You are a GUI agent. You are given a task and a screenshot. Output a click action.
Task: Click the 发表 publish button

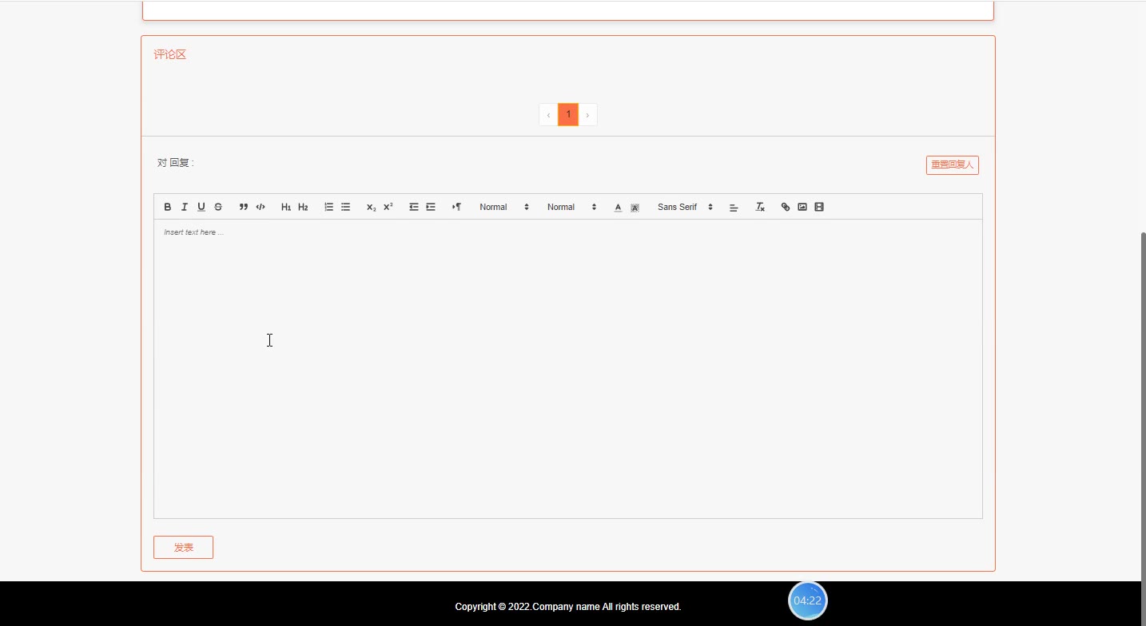click(x=183, y=547)
